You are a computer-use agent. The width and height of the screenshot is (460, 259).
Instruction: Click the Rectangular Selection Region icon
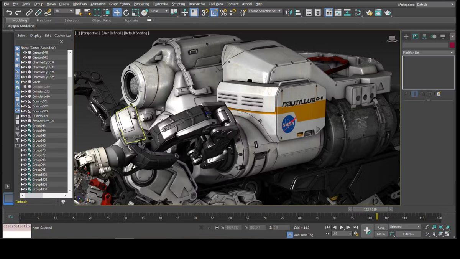(97, 13)
